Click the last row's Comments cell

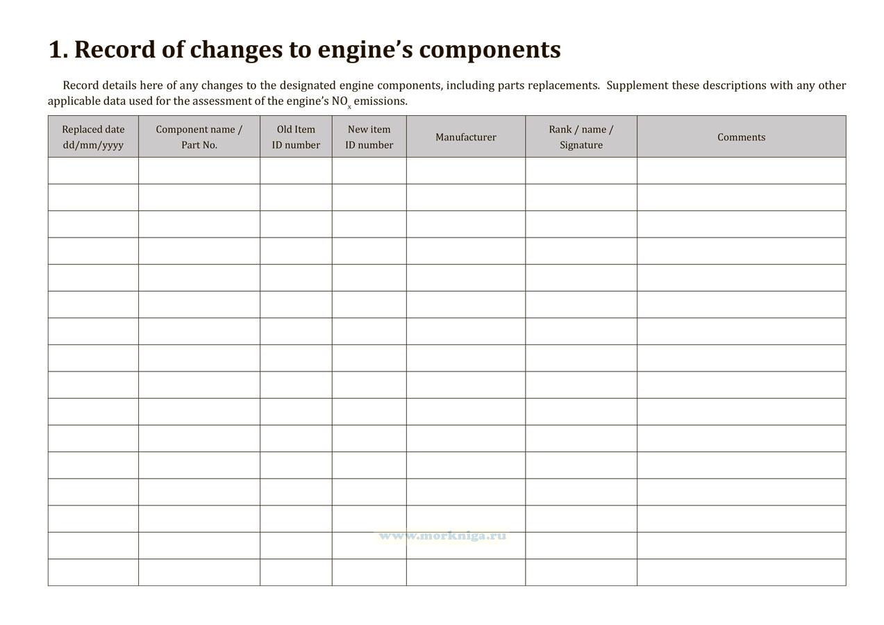(741, 572)
